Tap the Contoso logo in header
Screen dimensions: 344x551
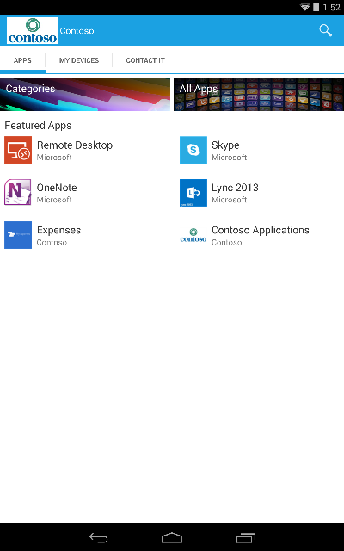pos(32,31)
